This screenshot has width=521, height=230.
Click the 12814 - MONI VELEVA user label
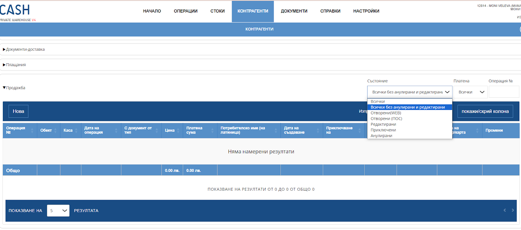499,6
